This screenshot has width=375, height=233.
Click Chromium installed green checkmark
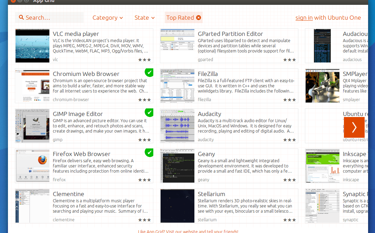click(x=149, y=72)
